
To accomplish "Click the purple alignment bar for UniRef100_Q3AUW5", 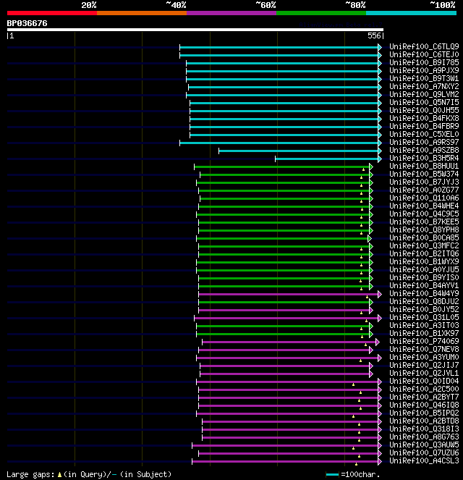I will click(285, 445).
